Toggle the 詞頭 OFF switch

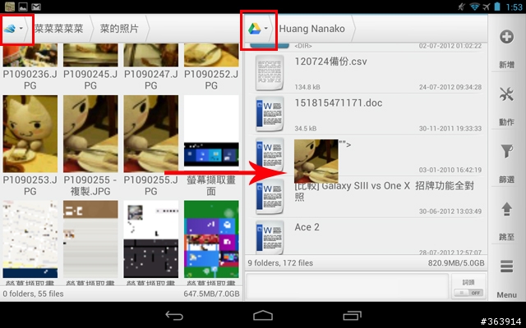(468, 293)
